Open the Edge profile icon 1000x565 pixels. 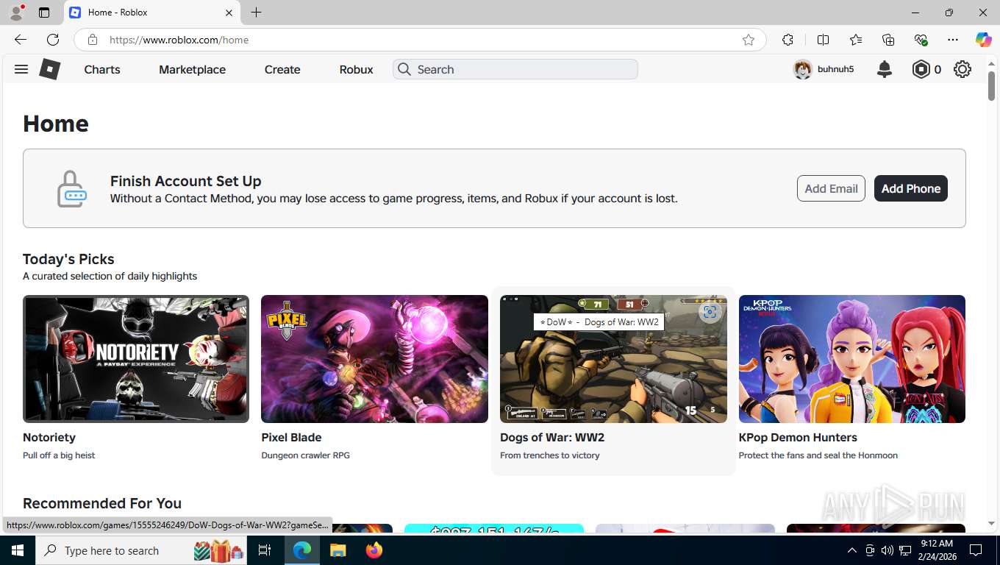pos(16,13)
